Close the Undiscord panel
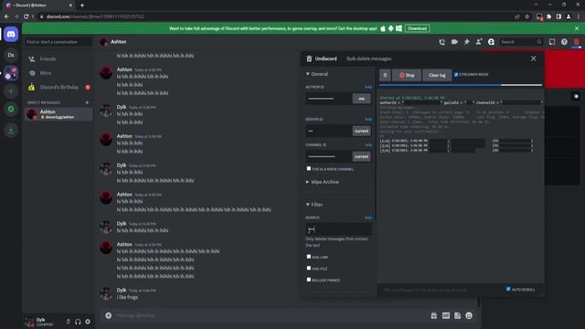This screenshot has height=329, width=585. pos(533,58)
